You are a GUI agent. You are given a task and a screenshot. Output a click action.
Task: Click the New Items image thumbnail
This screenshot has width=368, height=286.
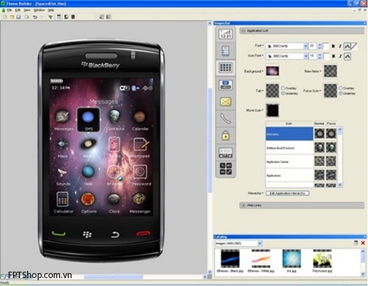(x=330, y=71)
